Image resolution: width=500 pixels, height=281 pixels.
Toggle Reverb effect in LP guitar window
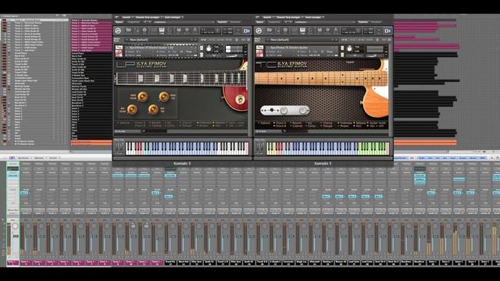155,123
